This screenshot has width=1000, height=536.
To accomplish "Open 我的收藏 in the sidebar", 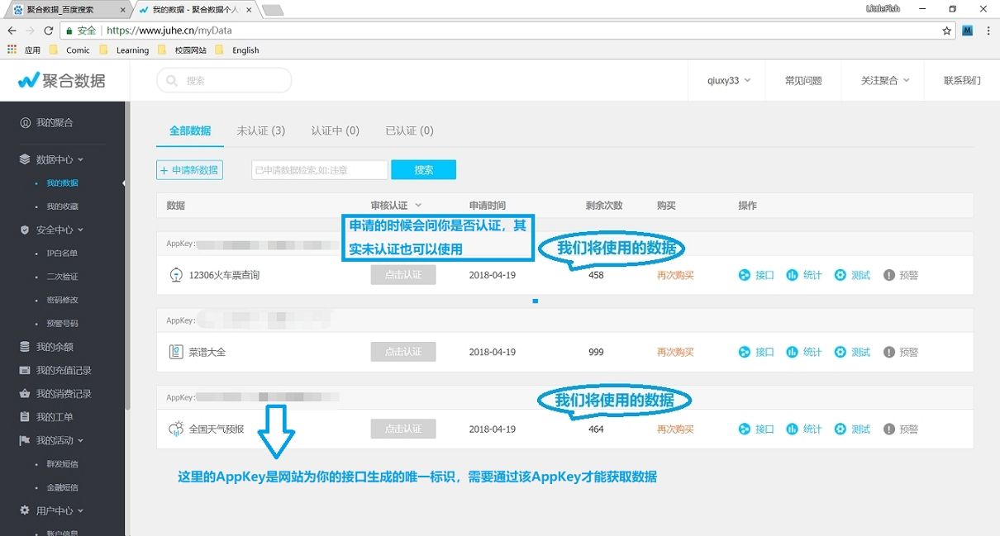I will [63, 206].
